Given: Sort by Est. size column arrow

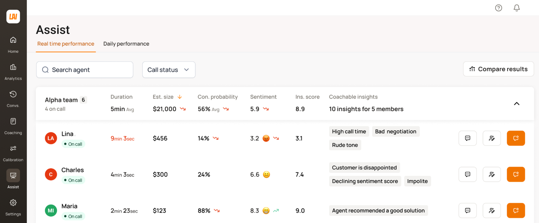Looking at the screenshot, I should point(180,97).
